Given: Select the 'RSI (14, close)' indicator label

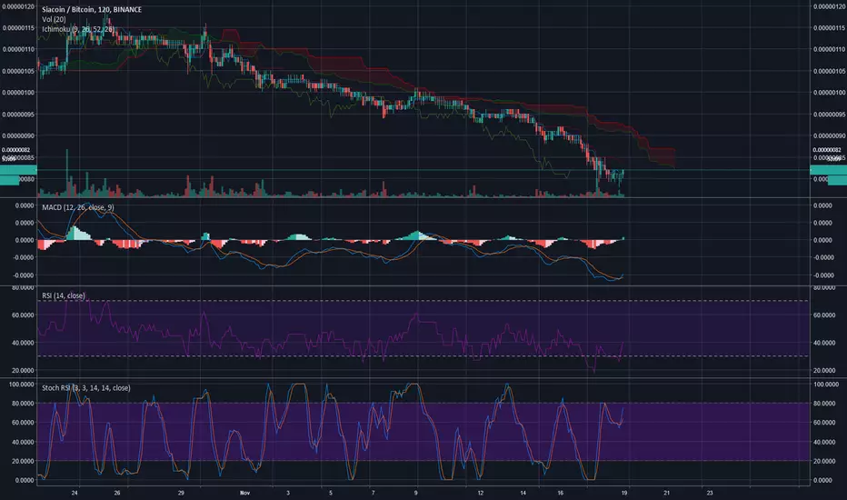Looking at the screenshot, I should coord(64,295).
